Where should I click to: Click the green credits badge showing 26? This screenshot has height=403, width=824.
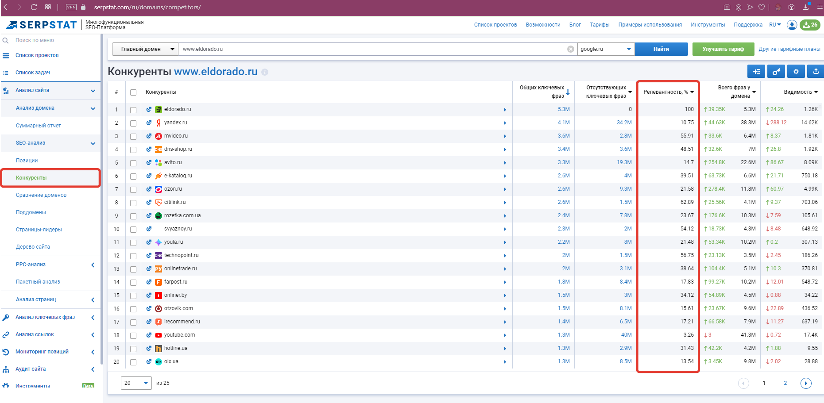tap(810, 25)
